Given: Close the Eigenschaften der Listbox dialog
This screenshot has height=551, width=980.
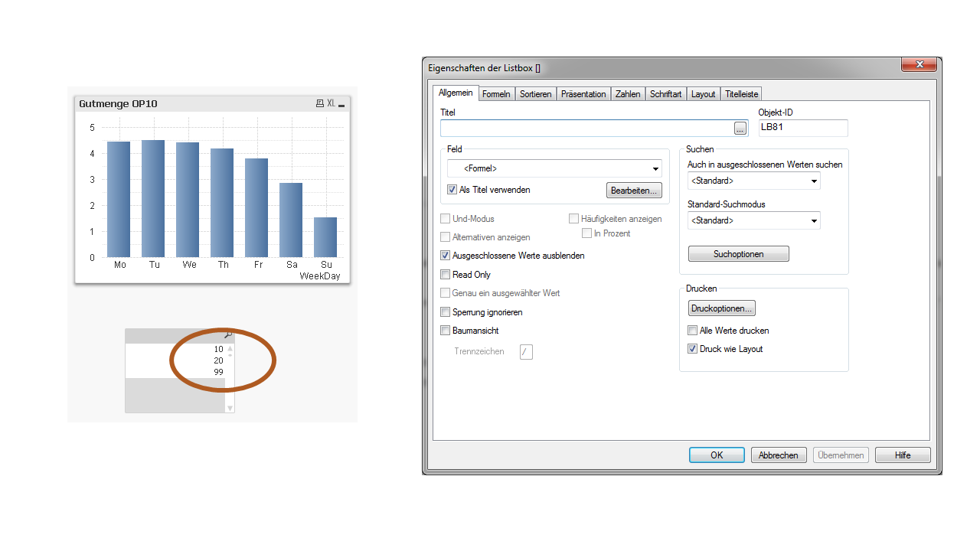Looking at the screenshot, I should point(919,66).
